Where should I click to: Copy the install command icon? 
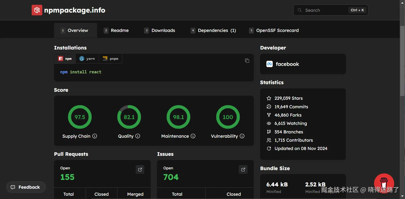coord(247,61)
